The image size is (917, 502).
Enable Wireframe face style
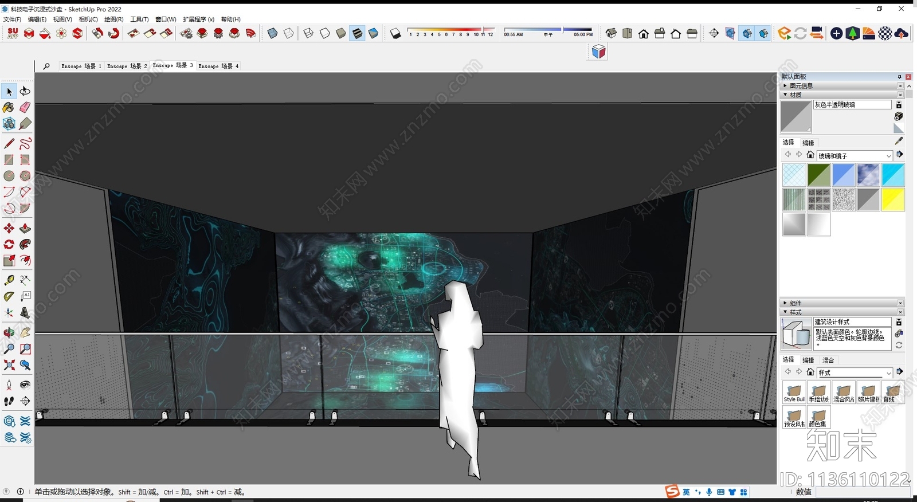coord(308,34)
